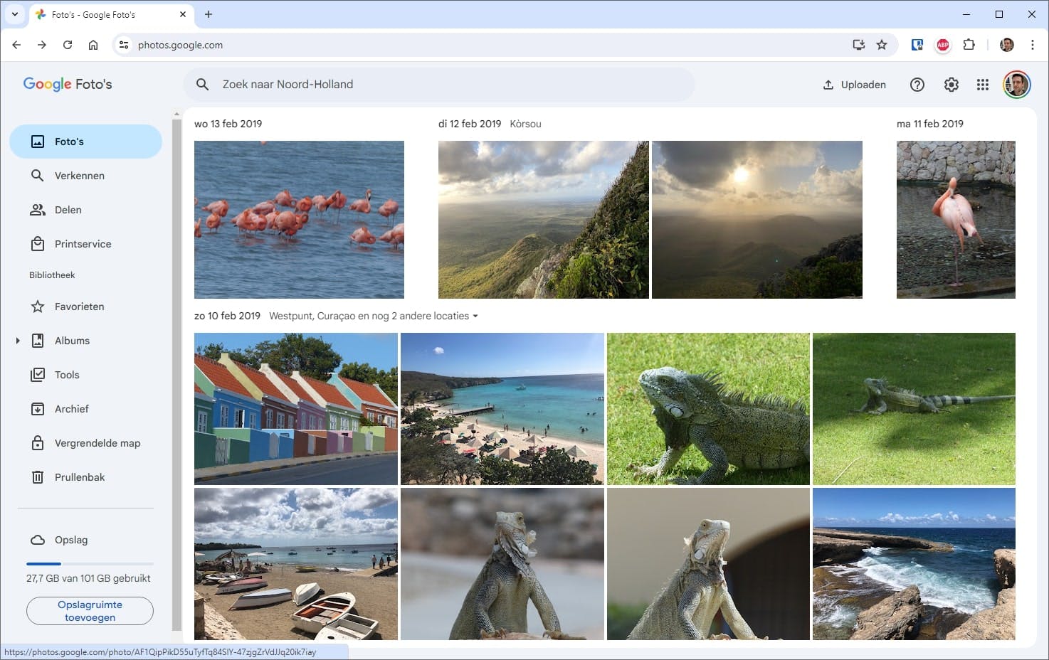The height and width of the screenshot is (660, 1049).
Task: Open the Albums icon in sidebar
Action: 38,341
